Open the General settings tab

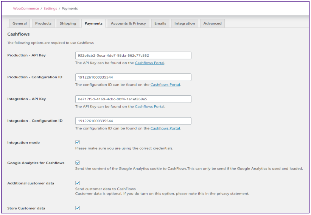click(x=20, y=23)
